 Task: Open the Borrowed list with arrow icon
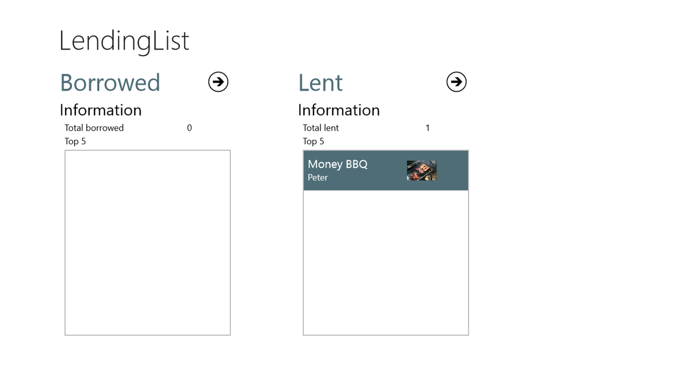tap(218, 82)
